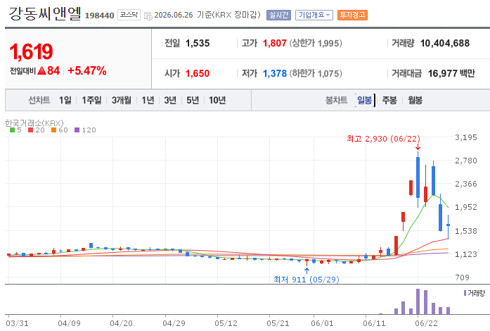Click the 한국거래소(KRX) chart label
490x331 pixels.
34,123
